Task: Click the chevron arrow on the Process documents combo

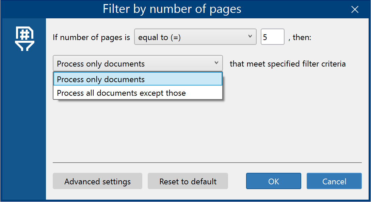Action: [216, 62]
